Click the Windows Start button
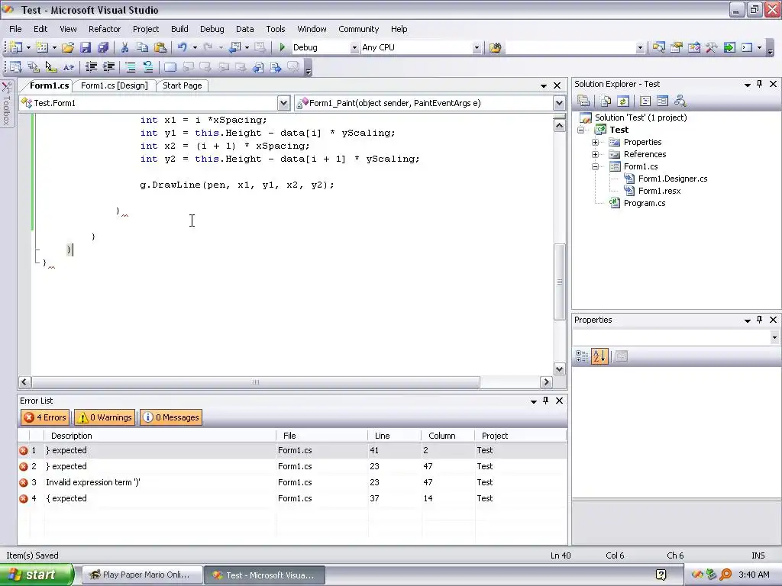The image size is (782, 586). coord(37,575)
